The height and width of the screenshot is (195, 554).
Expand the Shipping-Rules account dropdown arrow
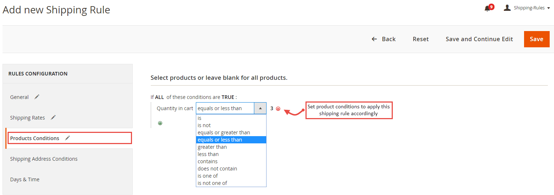pyautogui.click(x=549, y=8)
